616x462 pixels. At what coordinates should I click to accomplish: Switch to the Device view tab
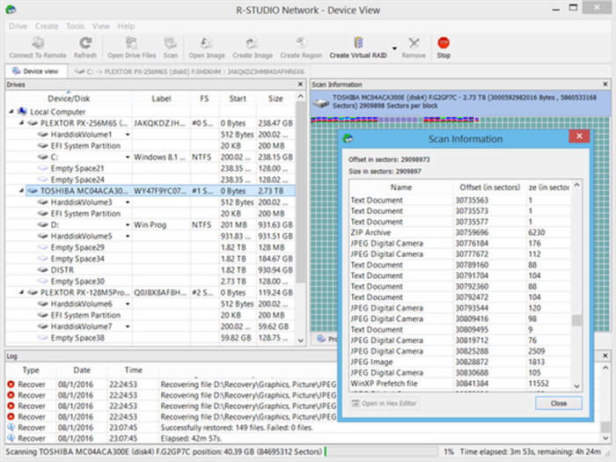click(x=35, y=71)
